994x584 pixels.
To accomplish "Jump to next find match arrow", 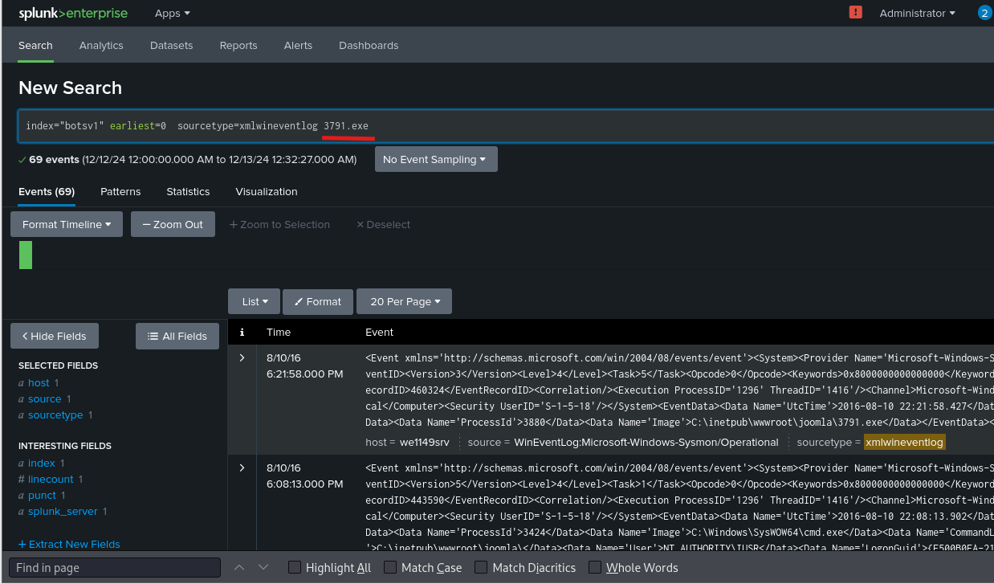I will [263, 567].
